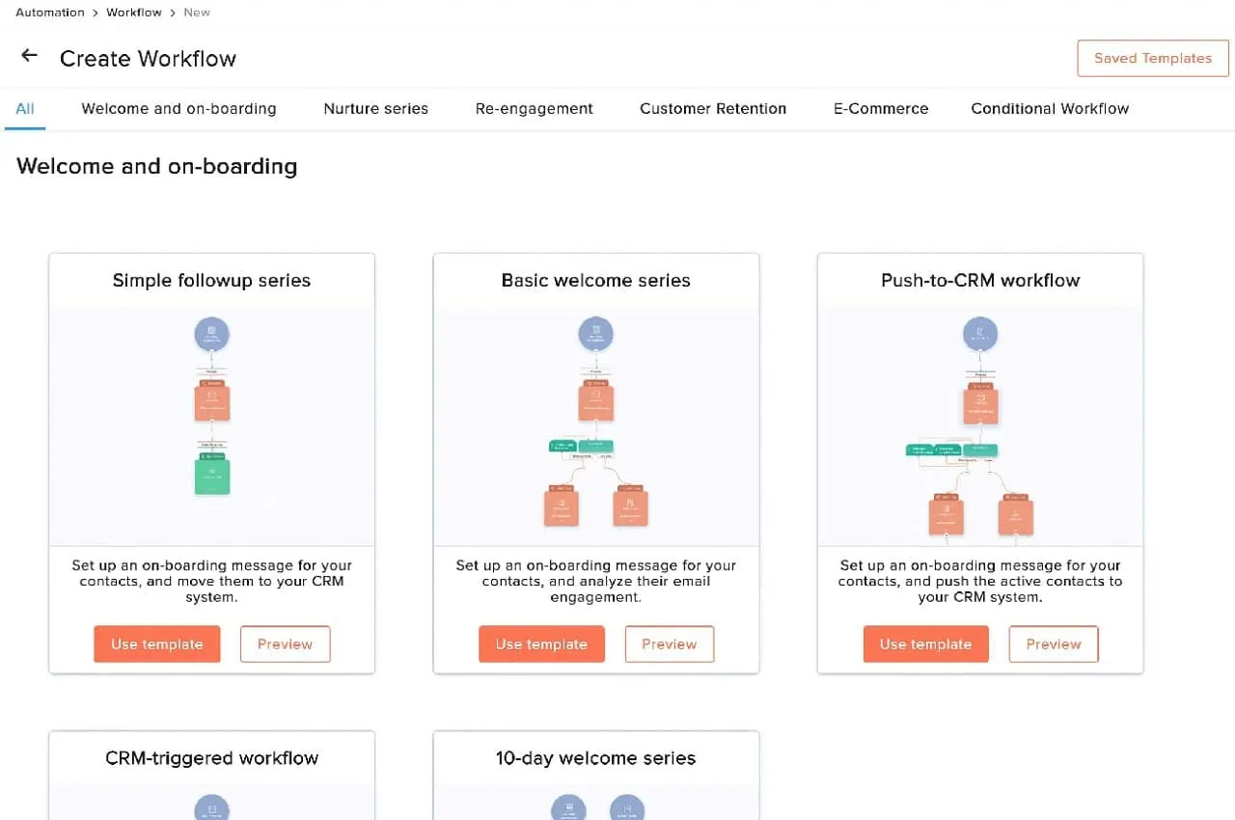Use the Simple followup series template
1235x820 pixels.
coord(156,644)
